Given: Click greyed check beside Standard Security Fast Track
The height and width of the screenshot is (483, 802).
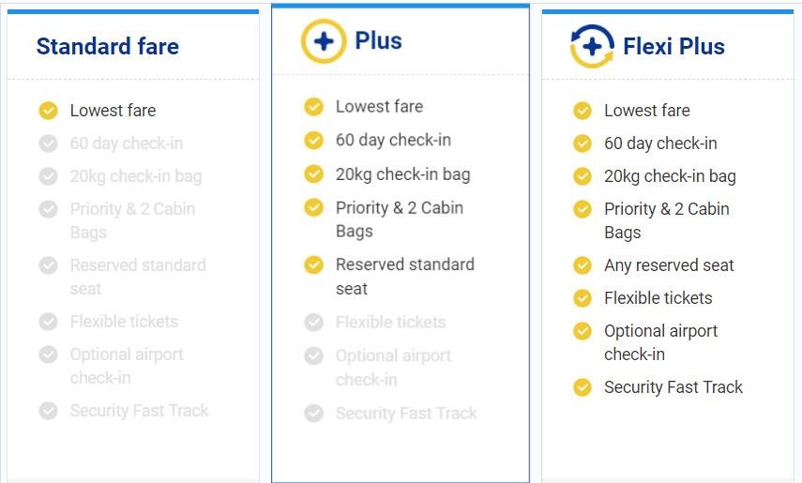Looking at the screenshot, I should coord(49,411).
